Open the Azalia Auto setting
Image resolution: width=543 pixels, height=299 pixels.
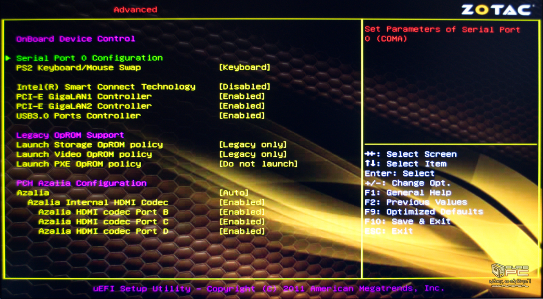(234, 193)
